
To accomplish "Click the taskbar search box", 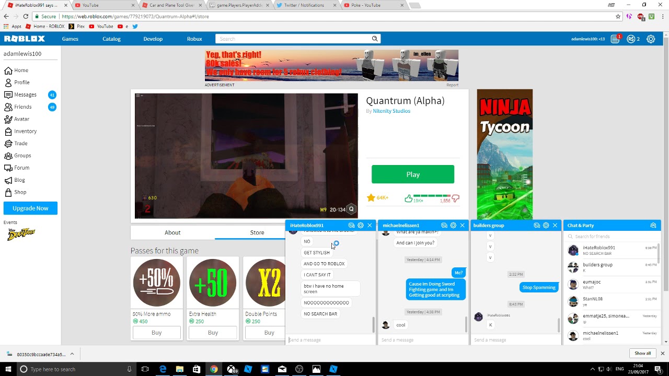I will [x=76, y=369].
